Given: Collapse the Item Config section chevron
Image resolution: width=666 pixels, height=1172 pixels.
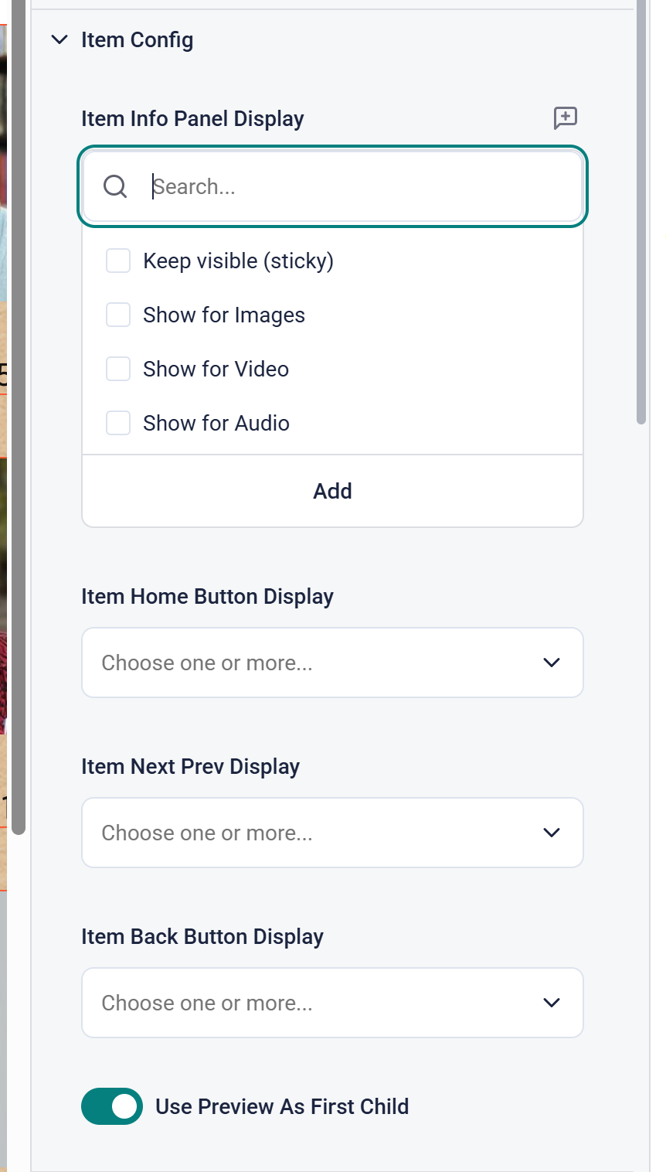Looking at the screenshot, I should tap(59, 40).
